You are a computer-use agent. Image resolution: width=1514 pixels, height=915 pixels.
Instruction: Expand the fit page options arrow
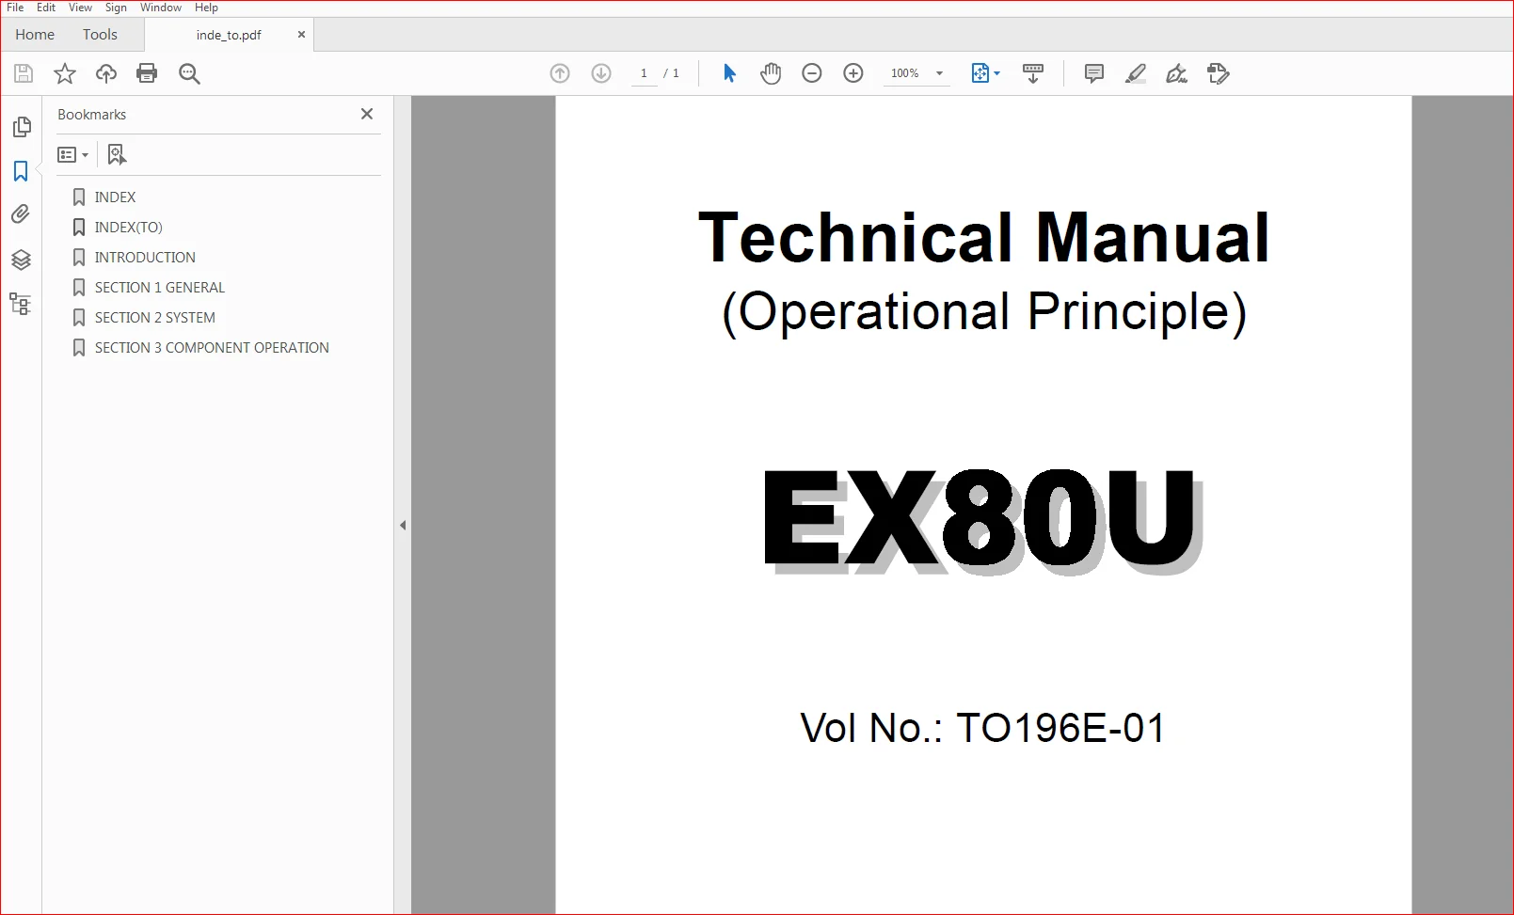pos(997,73)
